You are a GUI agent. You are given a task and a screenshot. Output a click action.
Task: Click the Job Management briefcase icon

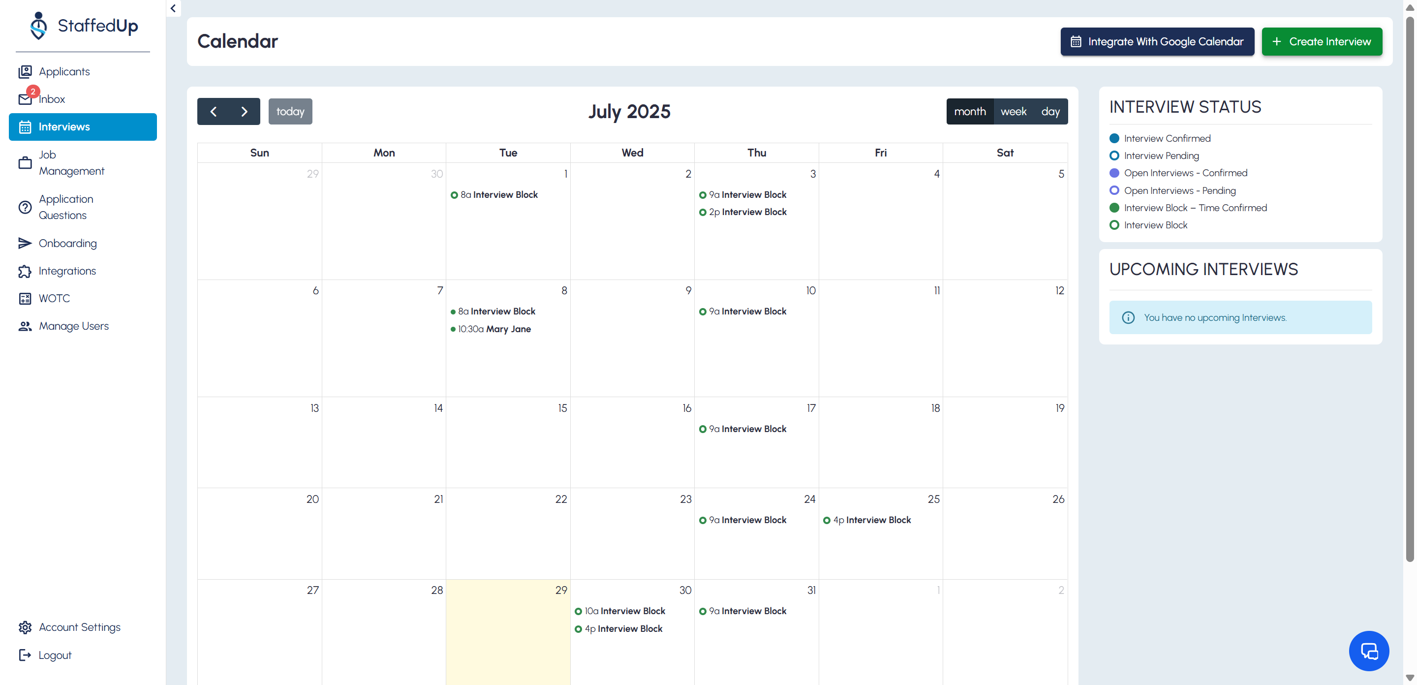coord(25,163)
